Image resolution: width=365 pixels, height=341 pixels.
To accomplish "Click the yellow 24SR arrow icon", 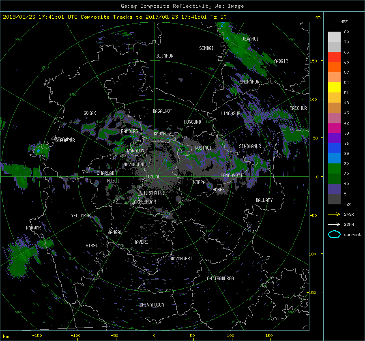I will coord(334,214).
